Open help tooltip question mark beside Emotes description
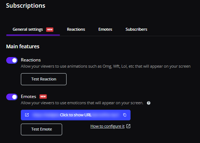Screen dimensions: 200x143 [x=148, y=103]
